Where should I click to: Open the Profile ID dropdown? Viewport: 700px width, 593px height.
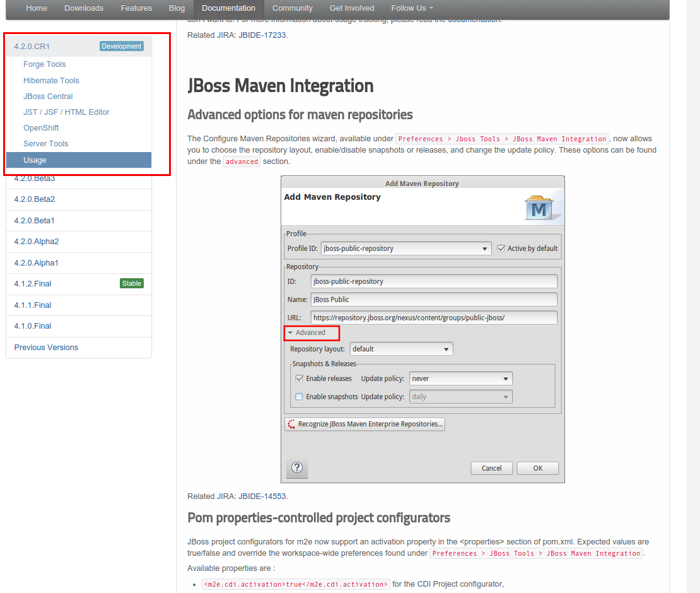point(406,249)
